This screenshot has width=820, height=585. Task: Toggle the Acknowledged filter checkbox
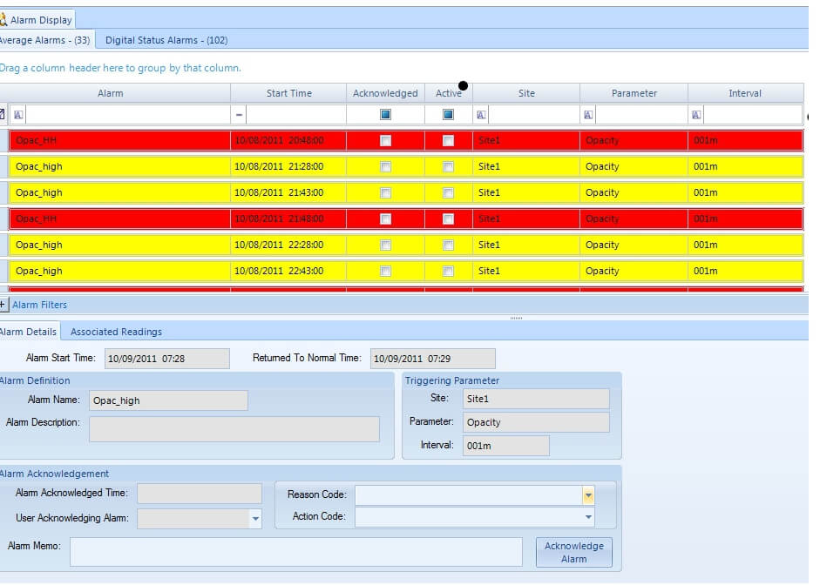pyautogui.click(x=385, y=114)
